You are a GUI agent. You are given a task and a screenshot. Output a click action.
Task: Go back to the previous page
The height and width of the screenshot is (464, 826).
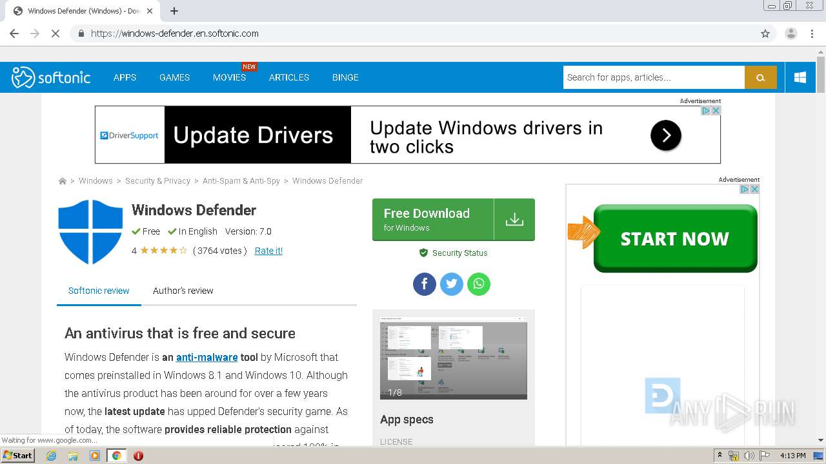(14, 34)
